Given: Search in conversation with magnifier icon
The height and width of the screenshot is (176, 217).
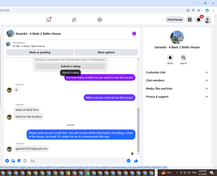Looking at the screenshot, I should 184,58.
